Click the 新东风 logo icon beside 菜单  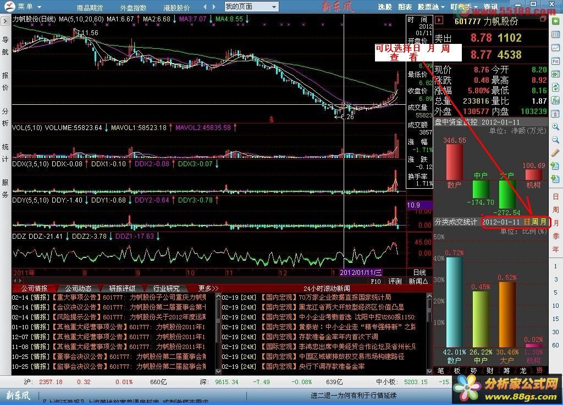[9, 6]
